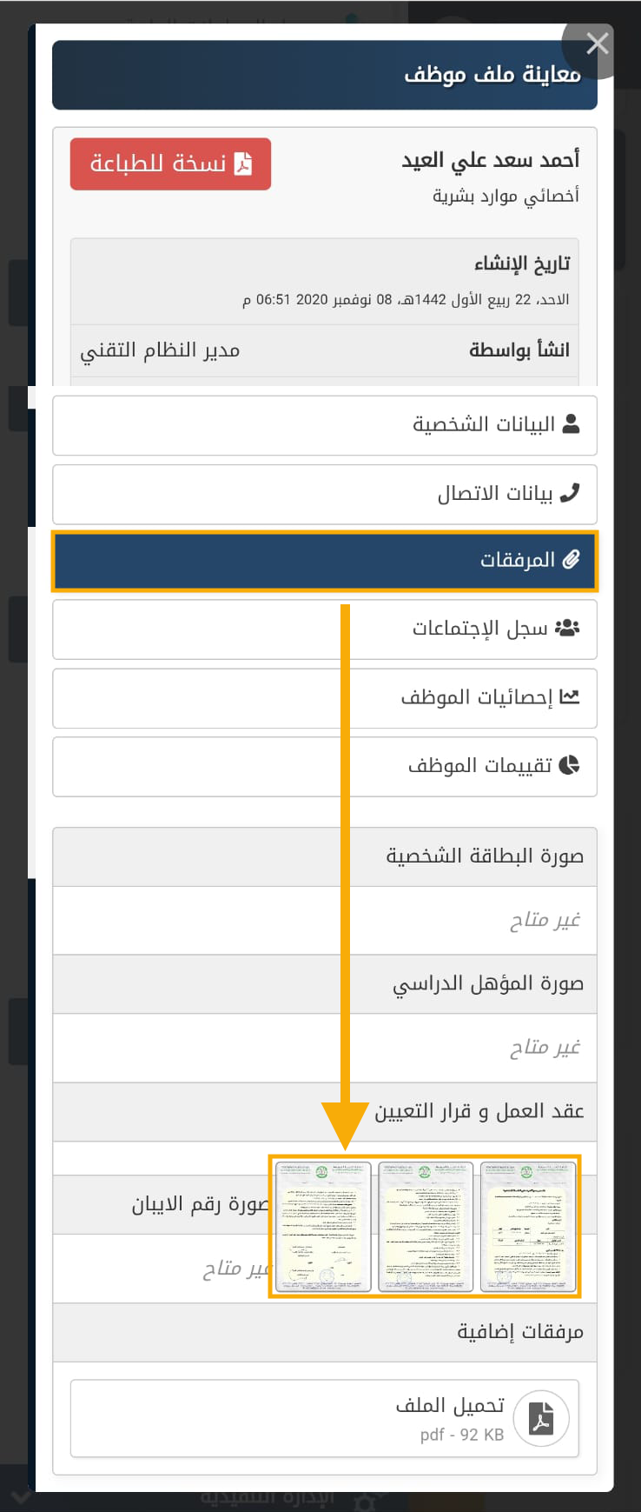The height and width of the screenshot is (1512, 641).
Task: Open إحصائيات الموظف section
Action: (x=325, y=698)
